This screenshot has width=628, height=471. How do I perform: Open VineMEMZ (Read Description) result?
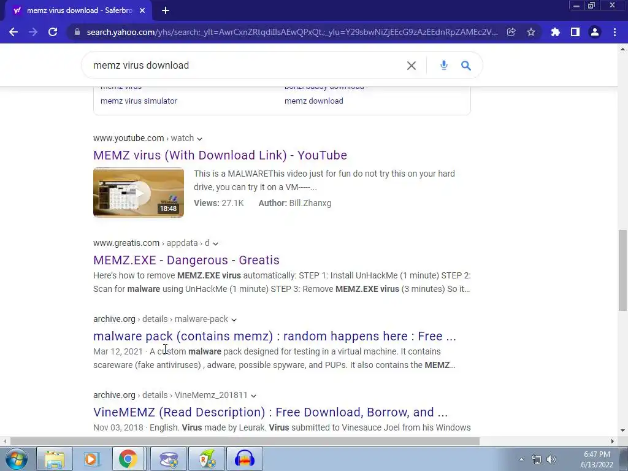pos(270,412)
